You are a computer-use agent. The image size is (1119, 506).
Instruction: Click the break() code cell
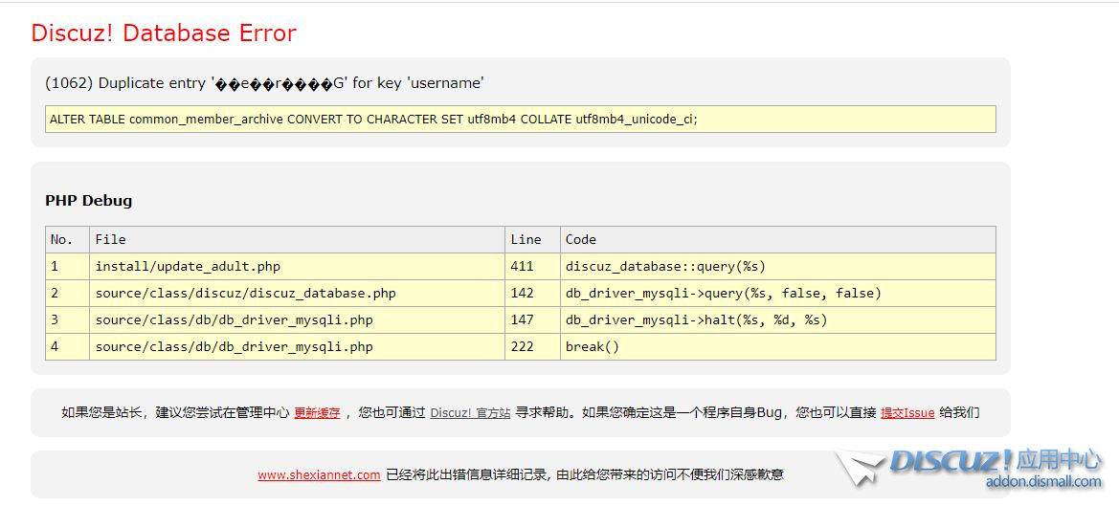coord(593,347)
